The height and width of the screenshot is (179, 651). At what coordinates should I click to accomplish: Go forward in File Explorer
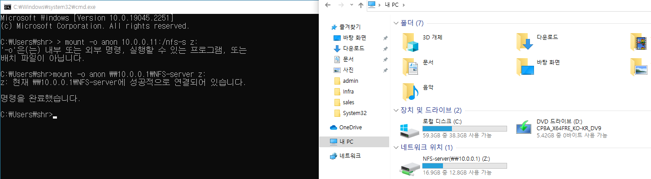341,5
